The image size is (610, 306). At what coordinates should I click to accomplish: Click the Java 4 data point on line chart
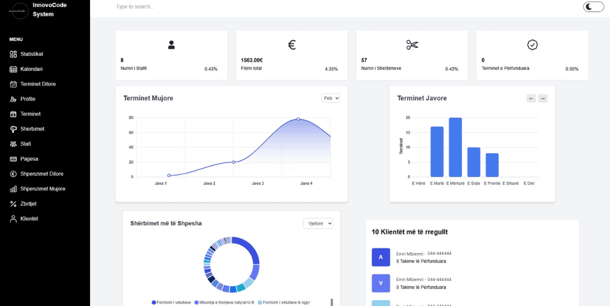point(298,119)
